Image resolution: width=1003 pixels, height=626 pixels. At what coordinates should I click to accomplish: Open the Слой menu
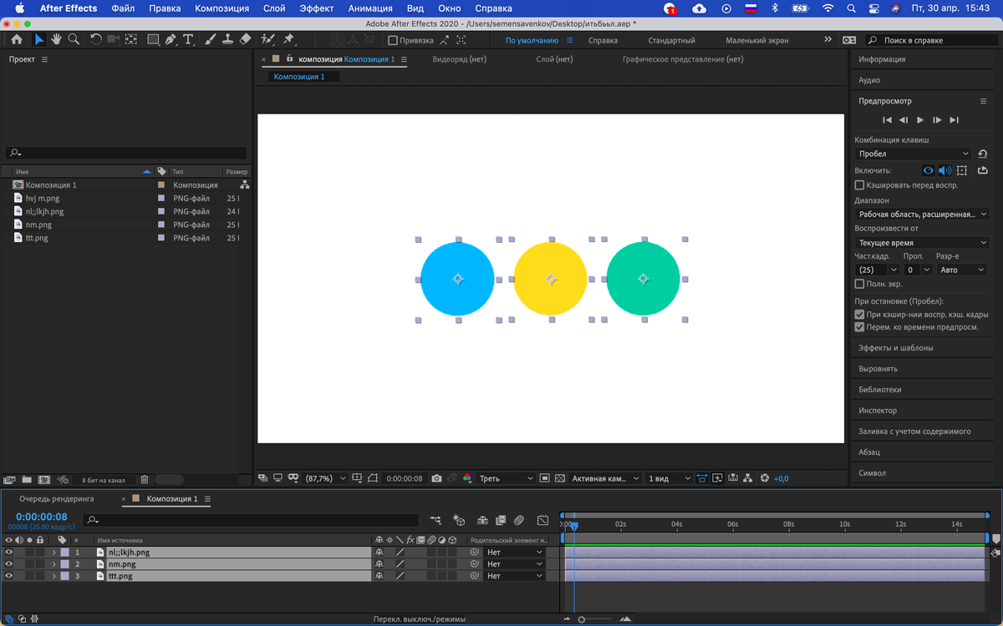pyautogui.click(x=274, y=8)
